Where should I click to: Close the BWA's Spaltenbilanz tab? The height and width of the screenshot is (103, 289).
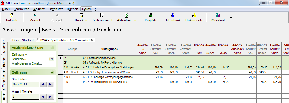coord(92,40)
